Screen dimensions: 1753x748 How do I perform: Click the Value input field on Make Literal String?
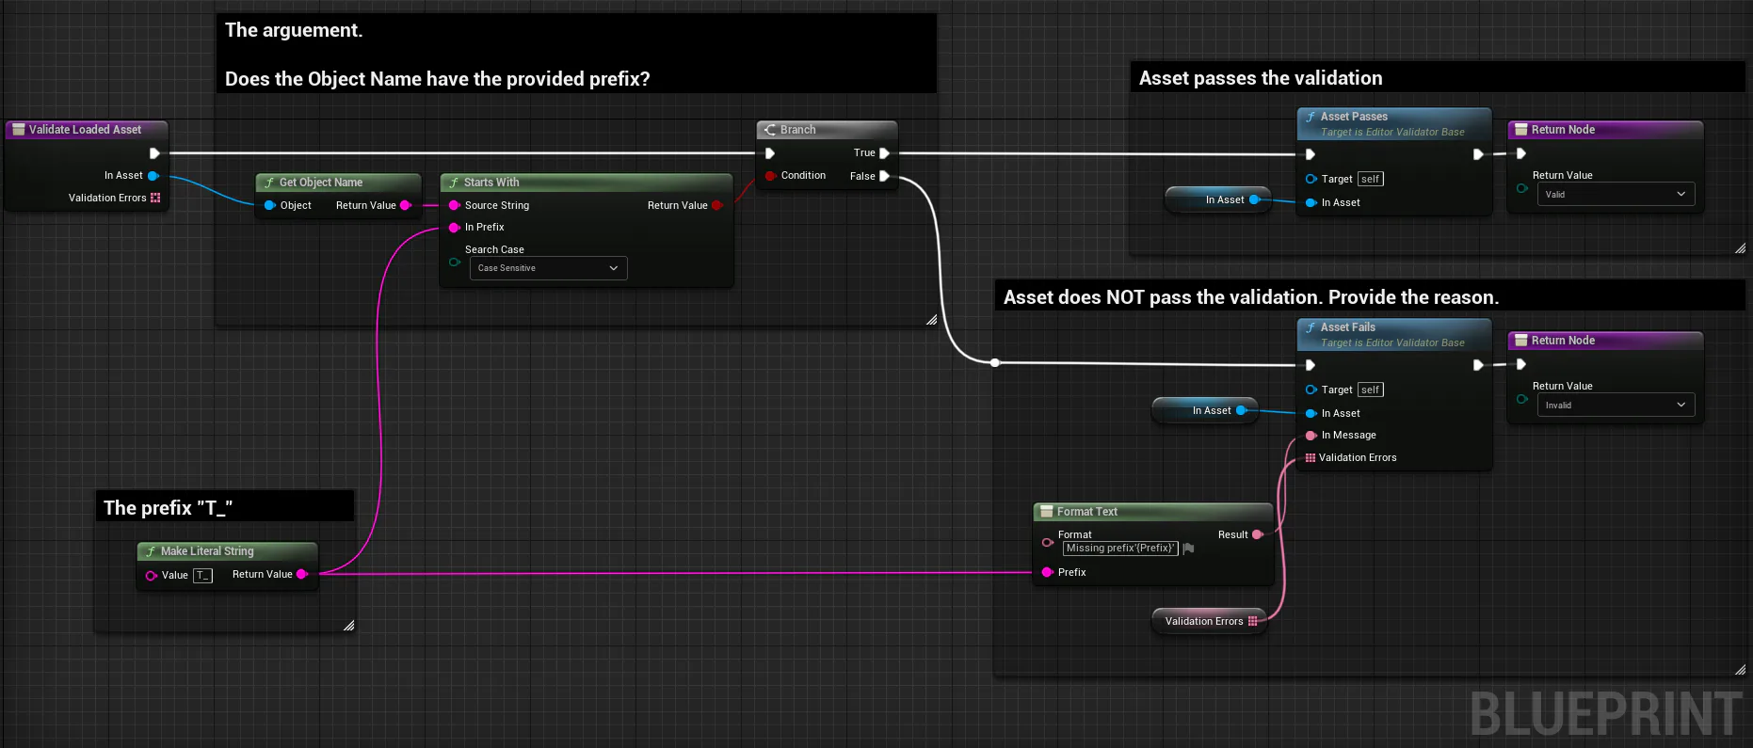202,575
